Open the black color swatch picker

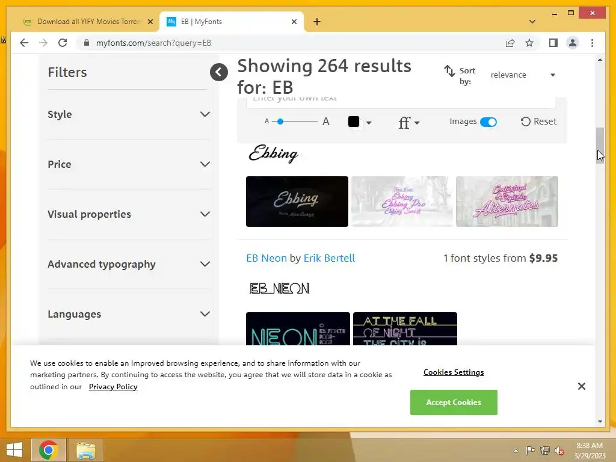(360, 122)
